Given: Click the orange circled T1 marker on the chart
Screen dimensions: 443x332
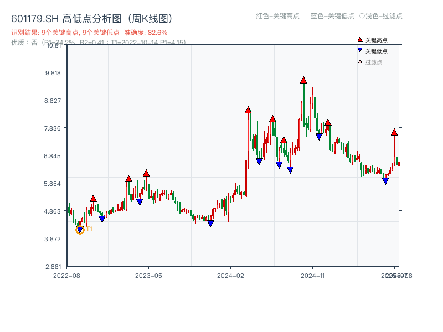Looking at the screenshot, I should pos(80,229).
